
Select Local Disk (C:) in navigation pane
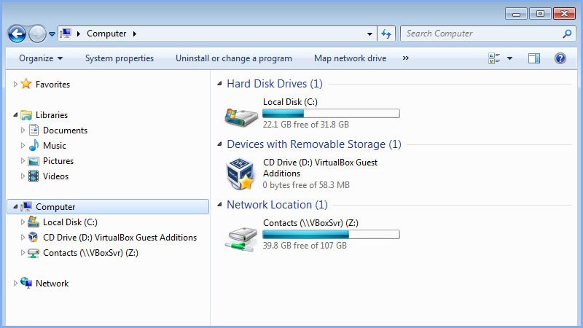tap(70, 222)
